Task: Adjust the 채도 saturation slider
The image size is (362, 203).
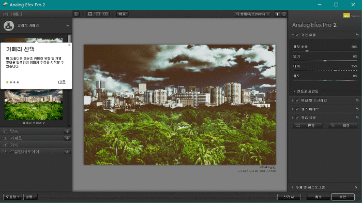Action: (x=325, y=80)
